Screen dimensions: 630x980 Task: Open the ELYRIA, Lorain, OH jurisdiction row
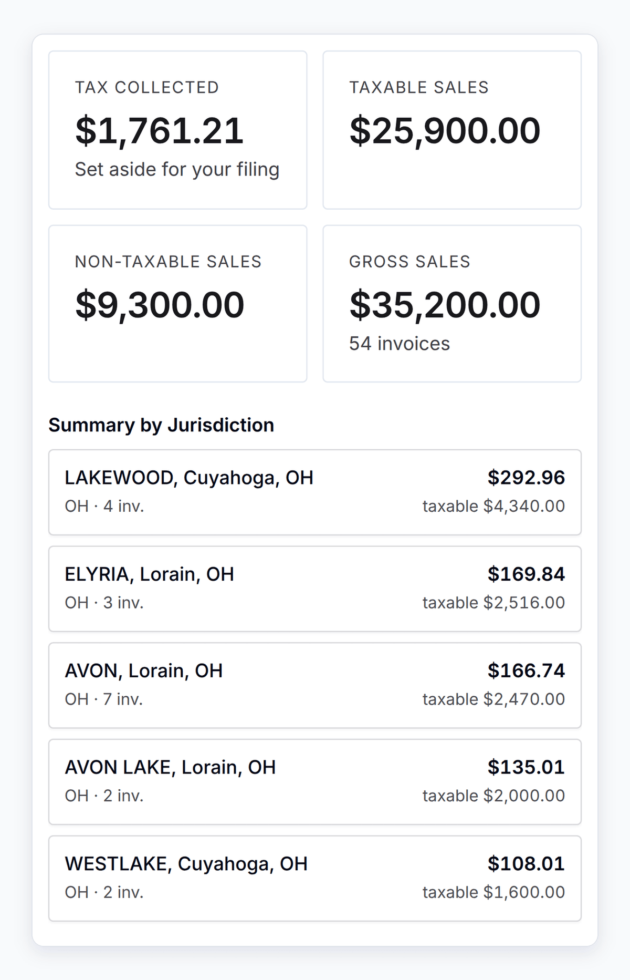(x=315, y=589)
